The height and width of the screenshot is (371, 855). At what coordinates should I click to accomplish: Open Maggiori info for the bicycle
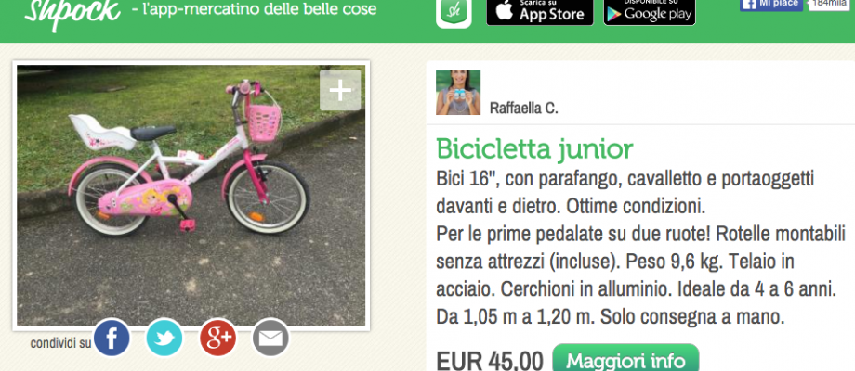[x=625, y=359]
